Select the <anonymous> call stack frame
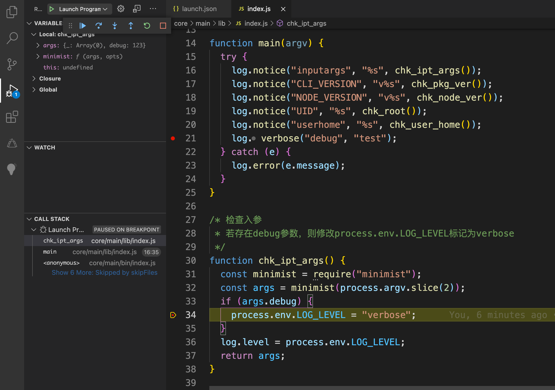 [x=95, y=263]
